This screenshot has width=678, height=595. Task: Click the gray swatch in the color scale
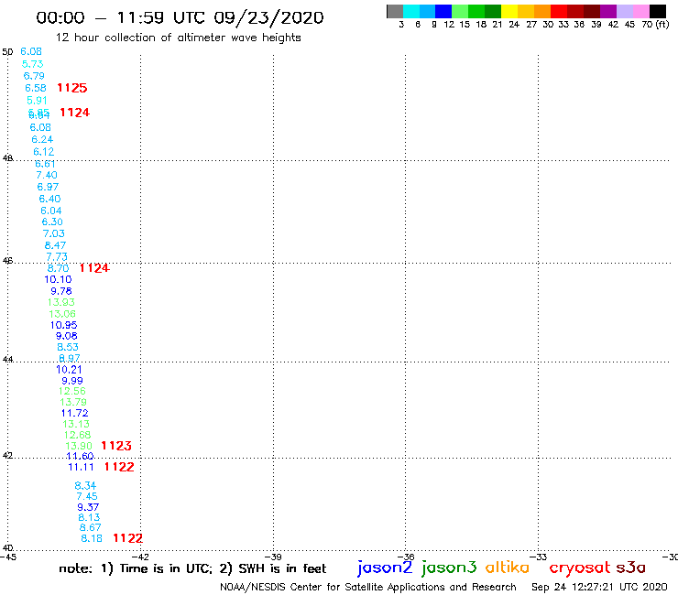coord(395,11)
